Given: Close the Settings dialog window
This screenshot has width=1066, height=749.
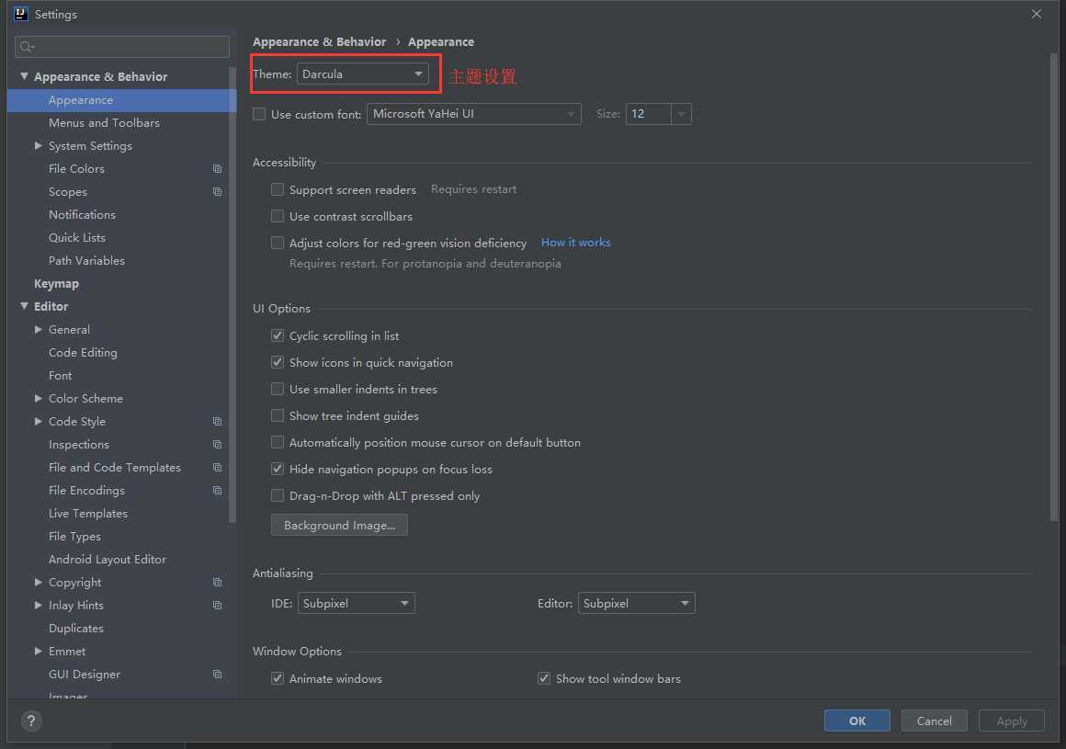Looking at the screenshot, I should 1036,14.
